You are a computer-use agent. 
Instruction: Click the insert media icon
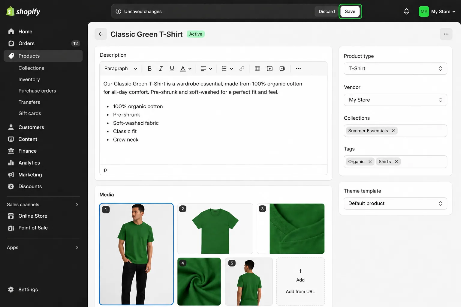point(282,69)
